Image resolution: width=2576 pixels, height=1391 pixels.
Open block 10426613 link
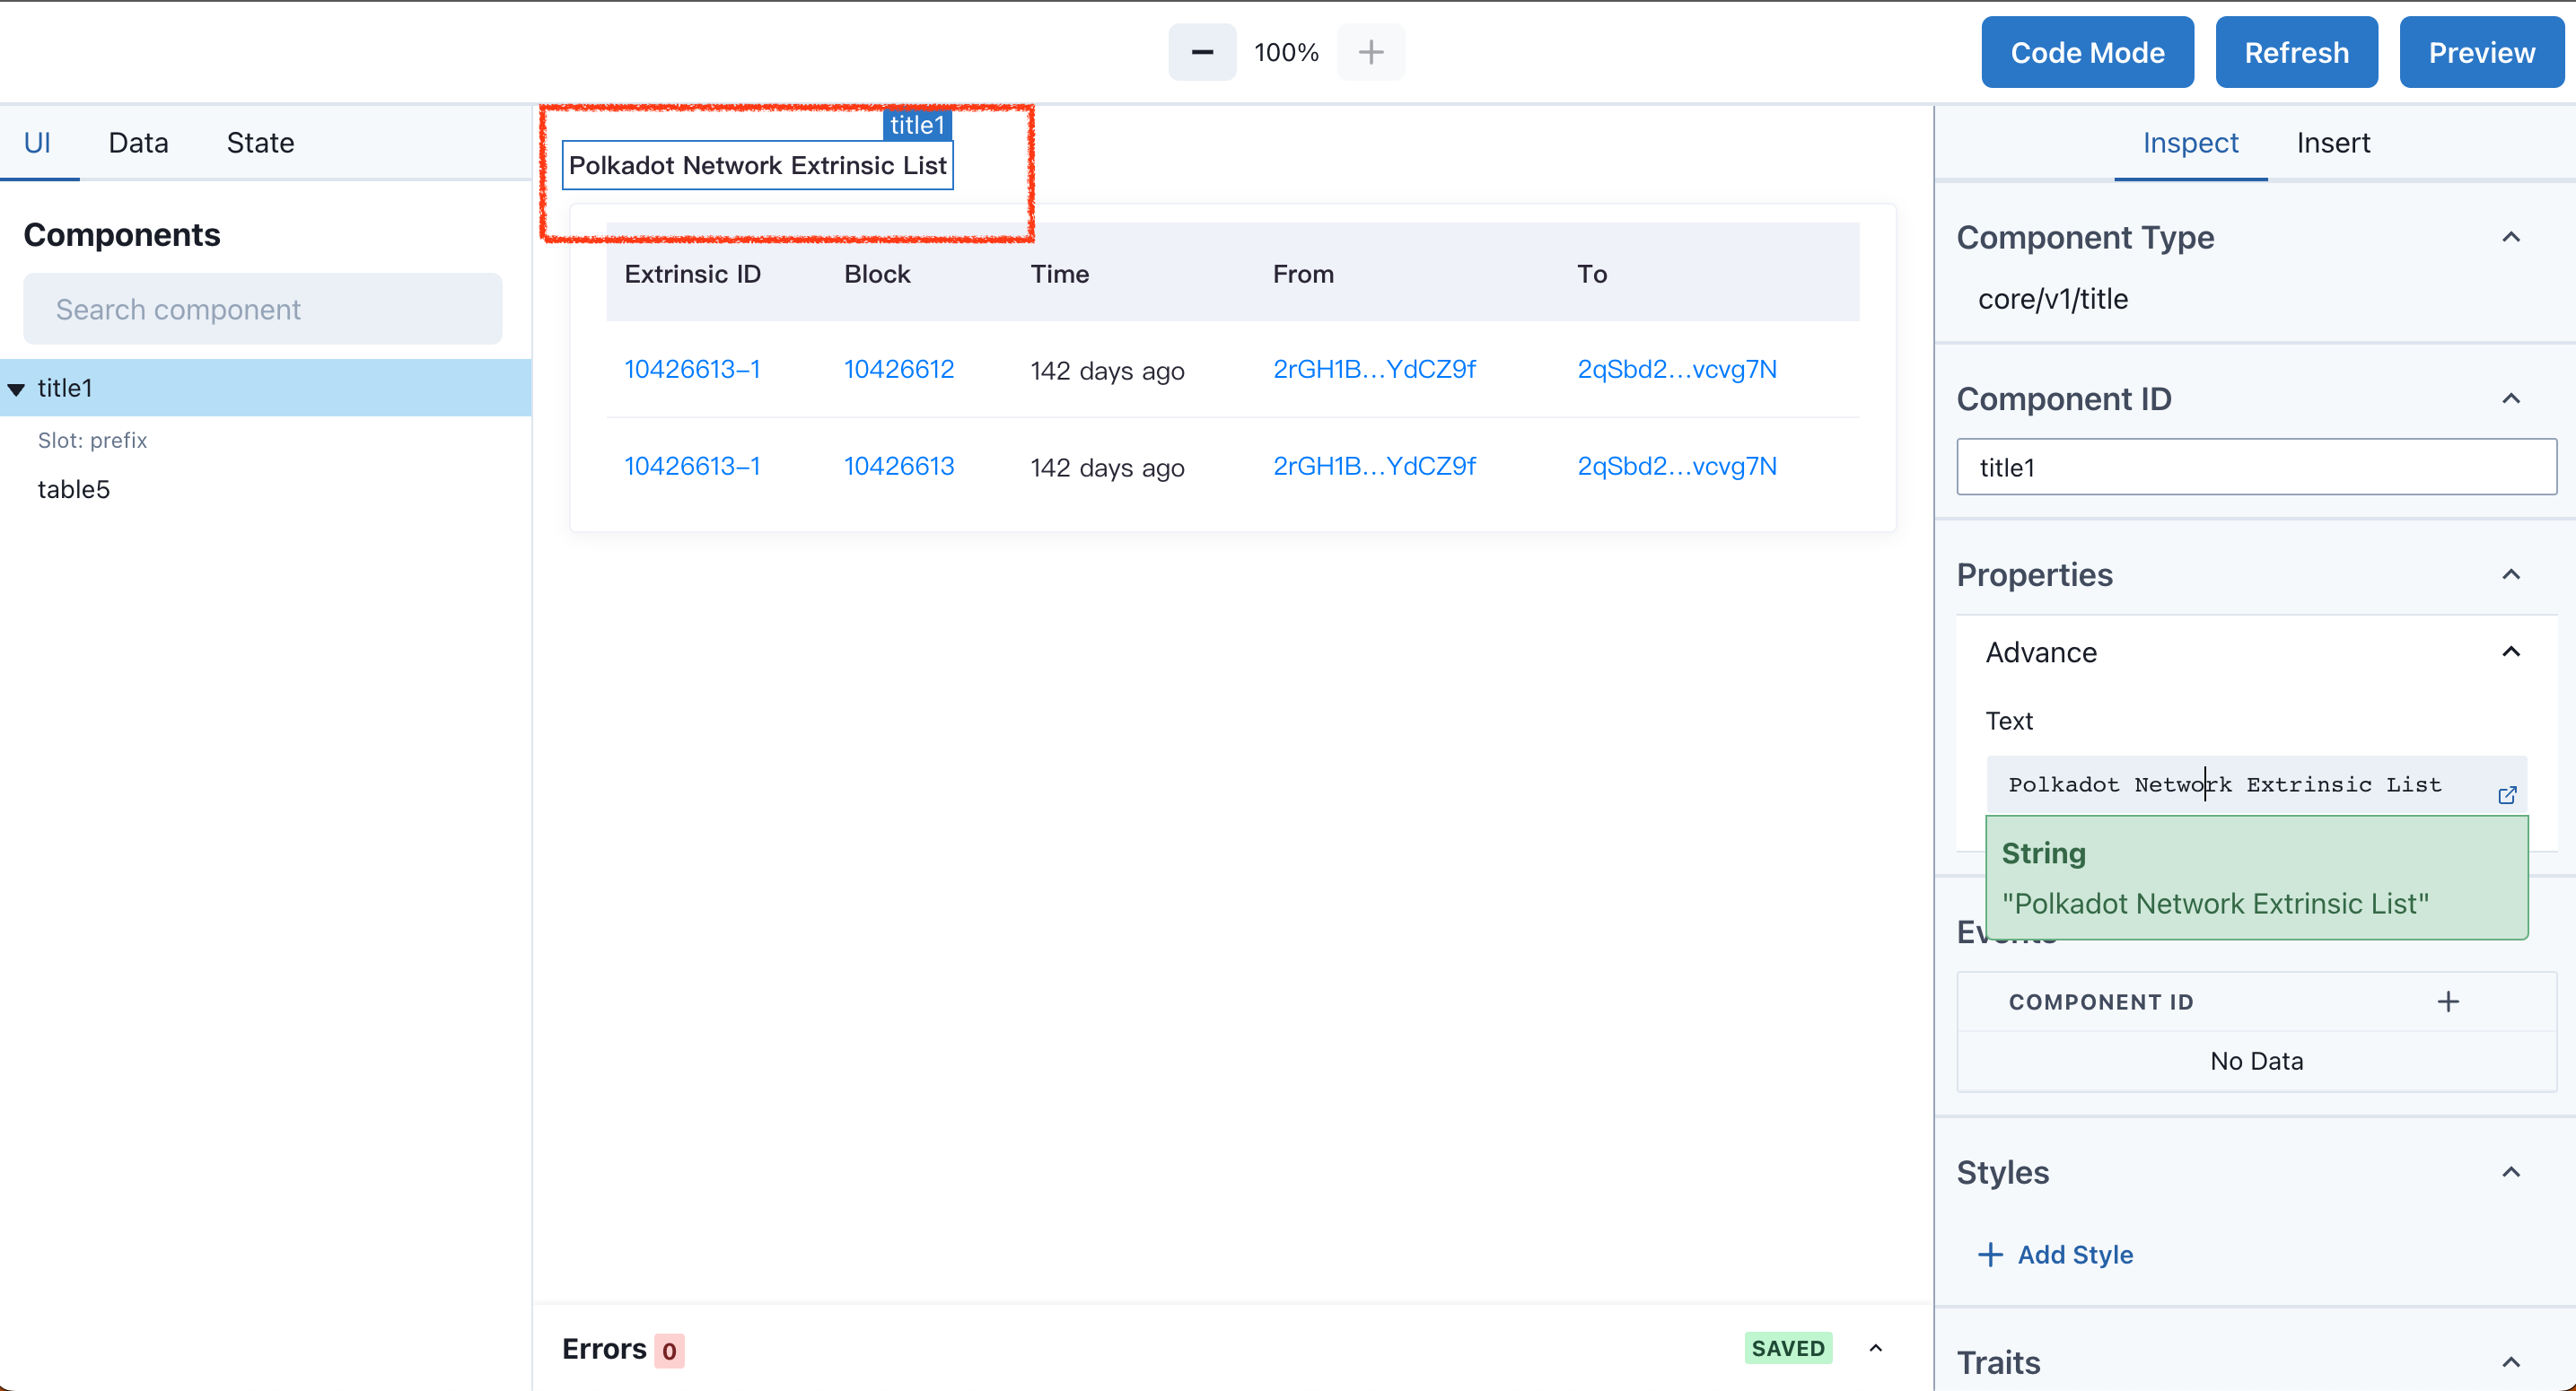[899, 466]
